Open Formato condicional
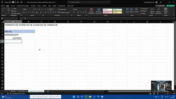This screenshot has height=99, width=176. (91, 11)
